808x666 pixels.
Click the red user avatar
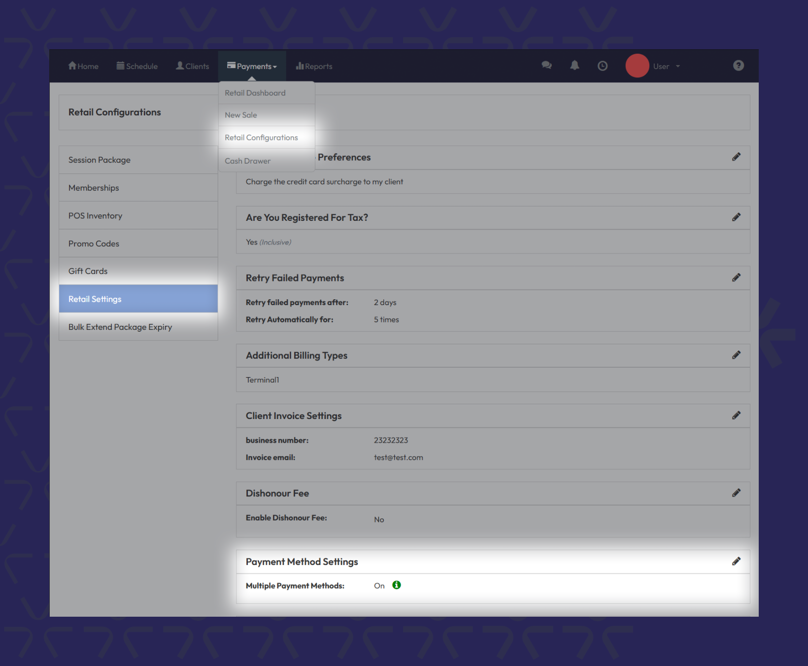pyautogui.click(x=637, y=66)
